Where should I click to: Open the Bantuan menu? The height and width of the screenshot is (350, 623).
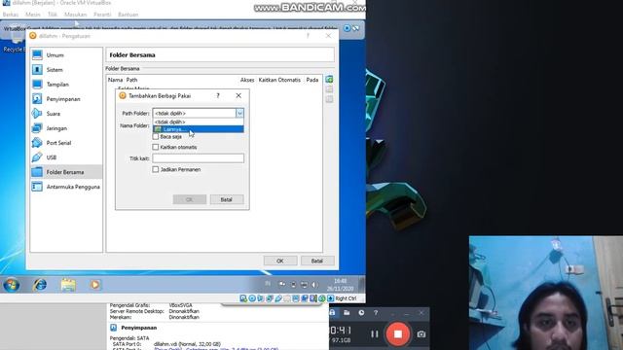coord(128,15)
